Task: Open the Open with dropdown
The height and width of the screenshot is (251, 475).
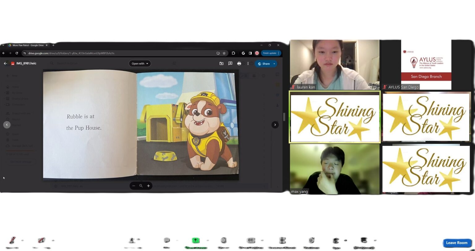Action: [x=140, y=64]
